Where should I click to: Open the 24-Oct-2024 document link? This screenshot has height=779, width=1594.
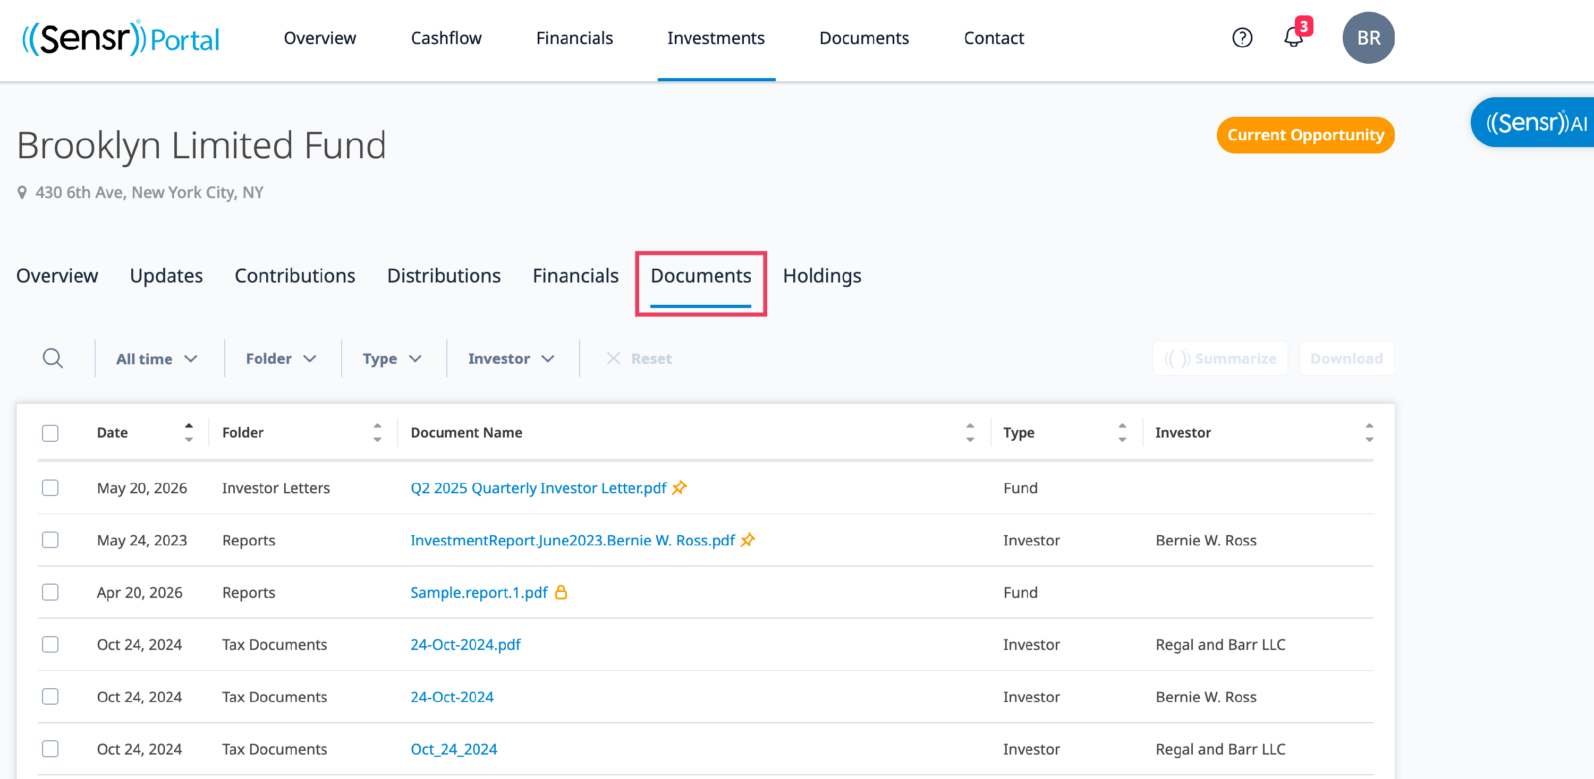(452, 697)
